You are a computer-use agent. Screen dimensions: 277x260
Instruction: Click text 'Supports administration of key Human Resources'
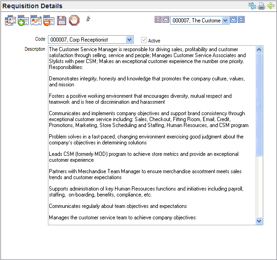coord(102,189)
